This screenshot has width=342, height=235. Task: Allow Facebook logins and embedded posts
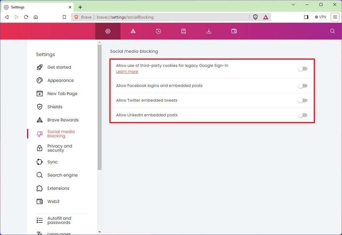[x=303, y=85]
